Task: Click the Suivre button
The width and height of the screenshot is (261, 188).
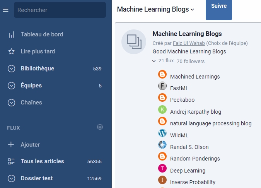Action: tap(219, 10)
